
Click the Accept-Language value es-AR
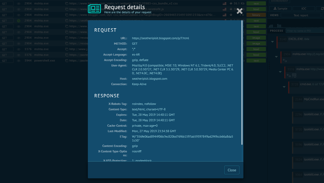(136, 55)
